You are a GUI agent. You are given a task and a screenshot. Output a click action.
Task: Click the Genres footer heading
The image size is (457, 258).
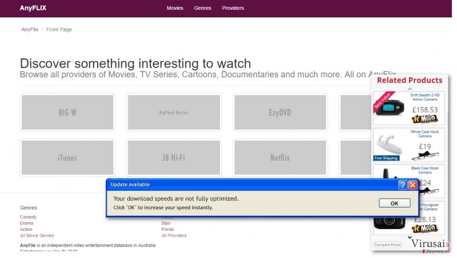tap(28, 208)
